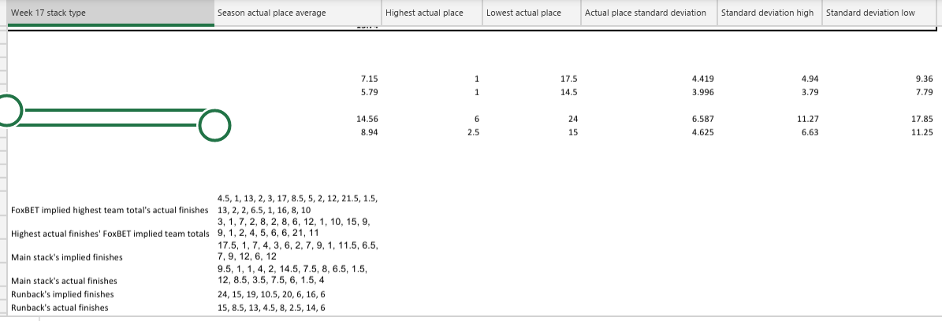Select the 6.587 standard deviation cell
The image size is (942, 321).
pyautogui.click(x=649, y=119)
